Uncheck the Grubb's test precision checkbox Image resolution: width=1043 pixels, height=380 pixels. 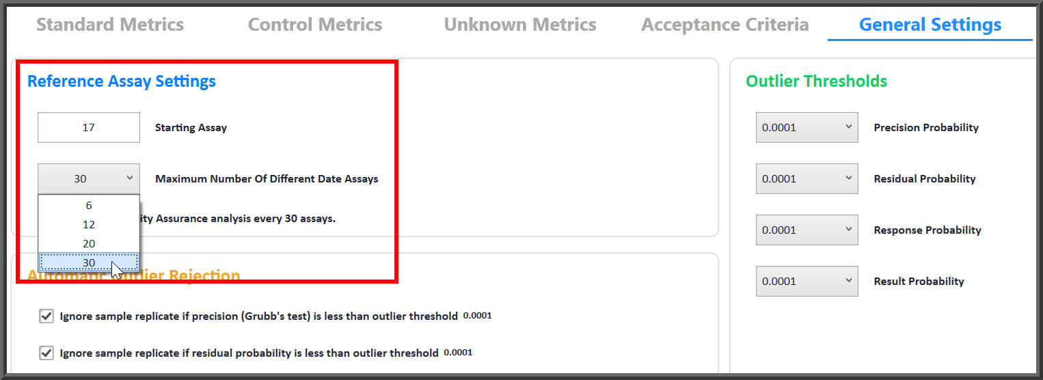(x=46, y=316)
